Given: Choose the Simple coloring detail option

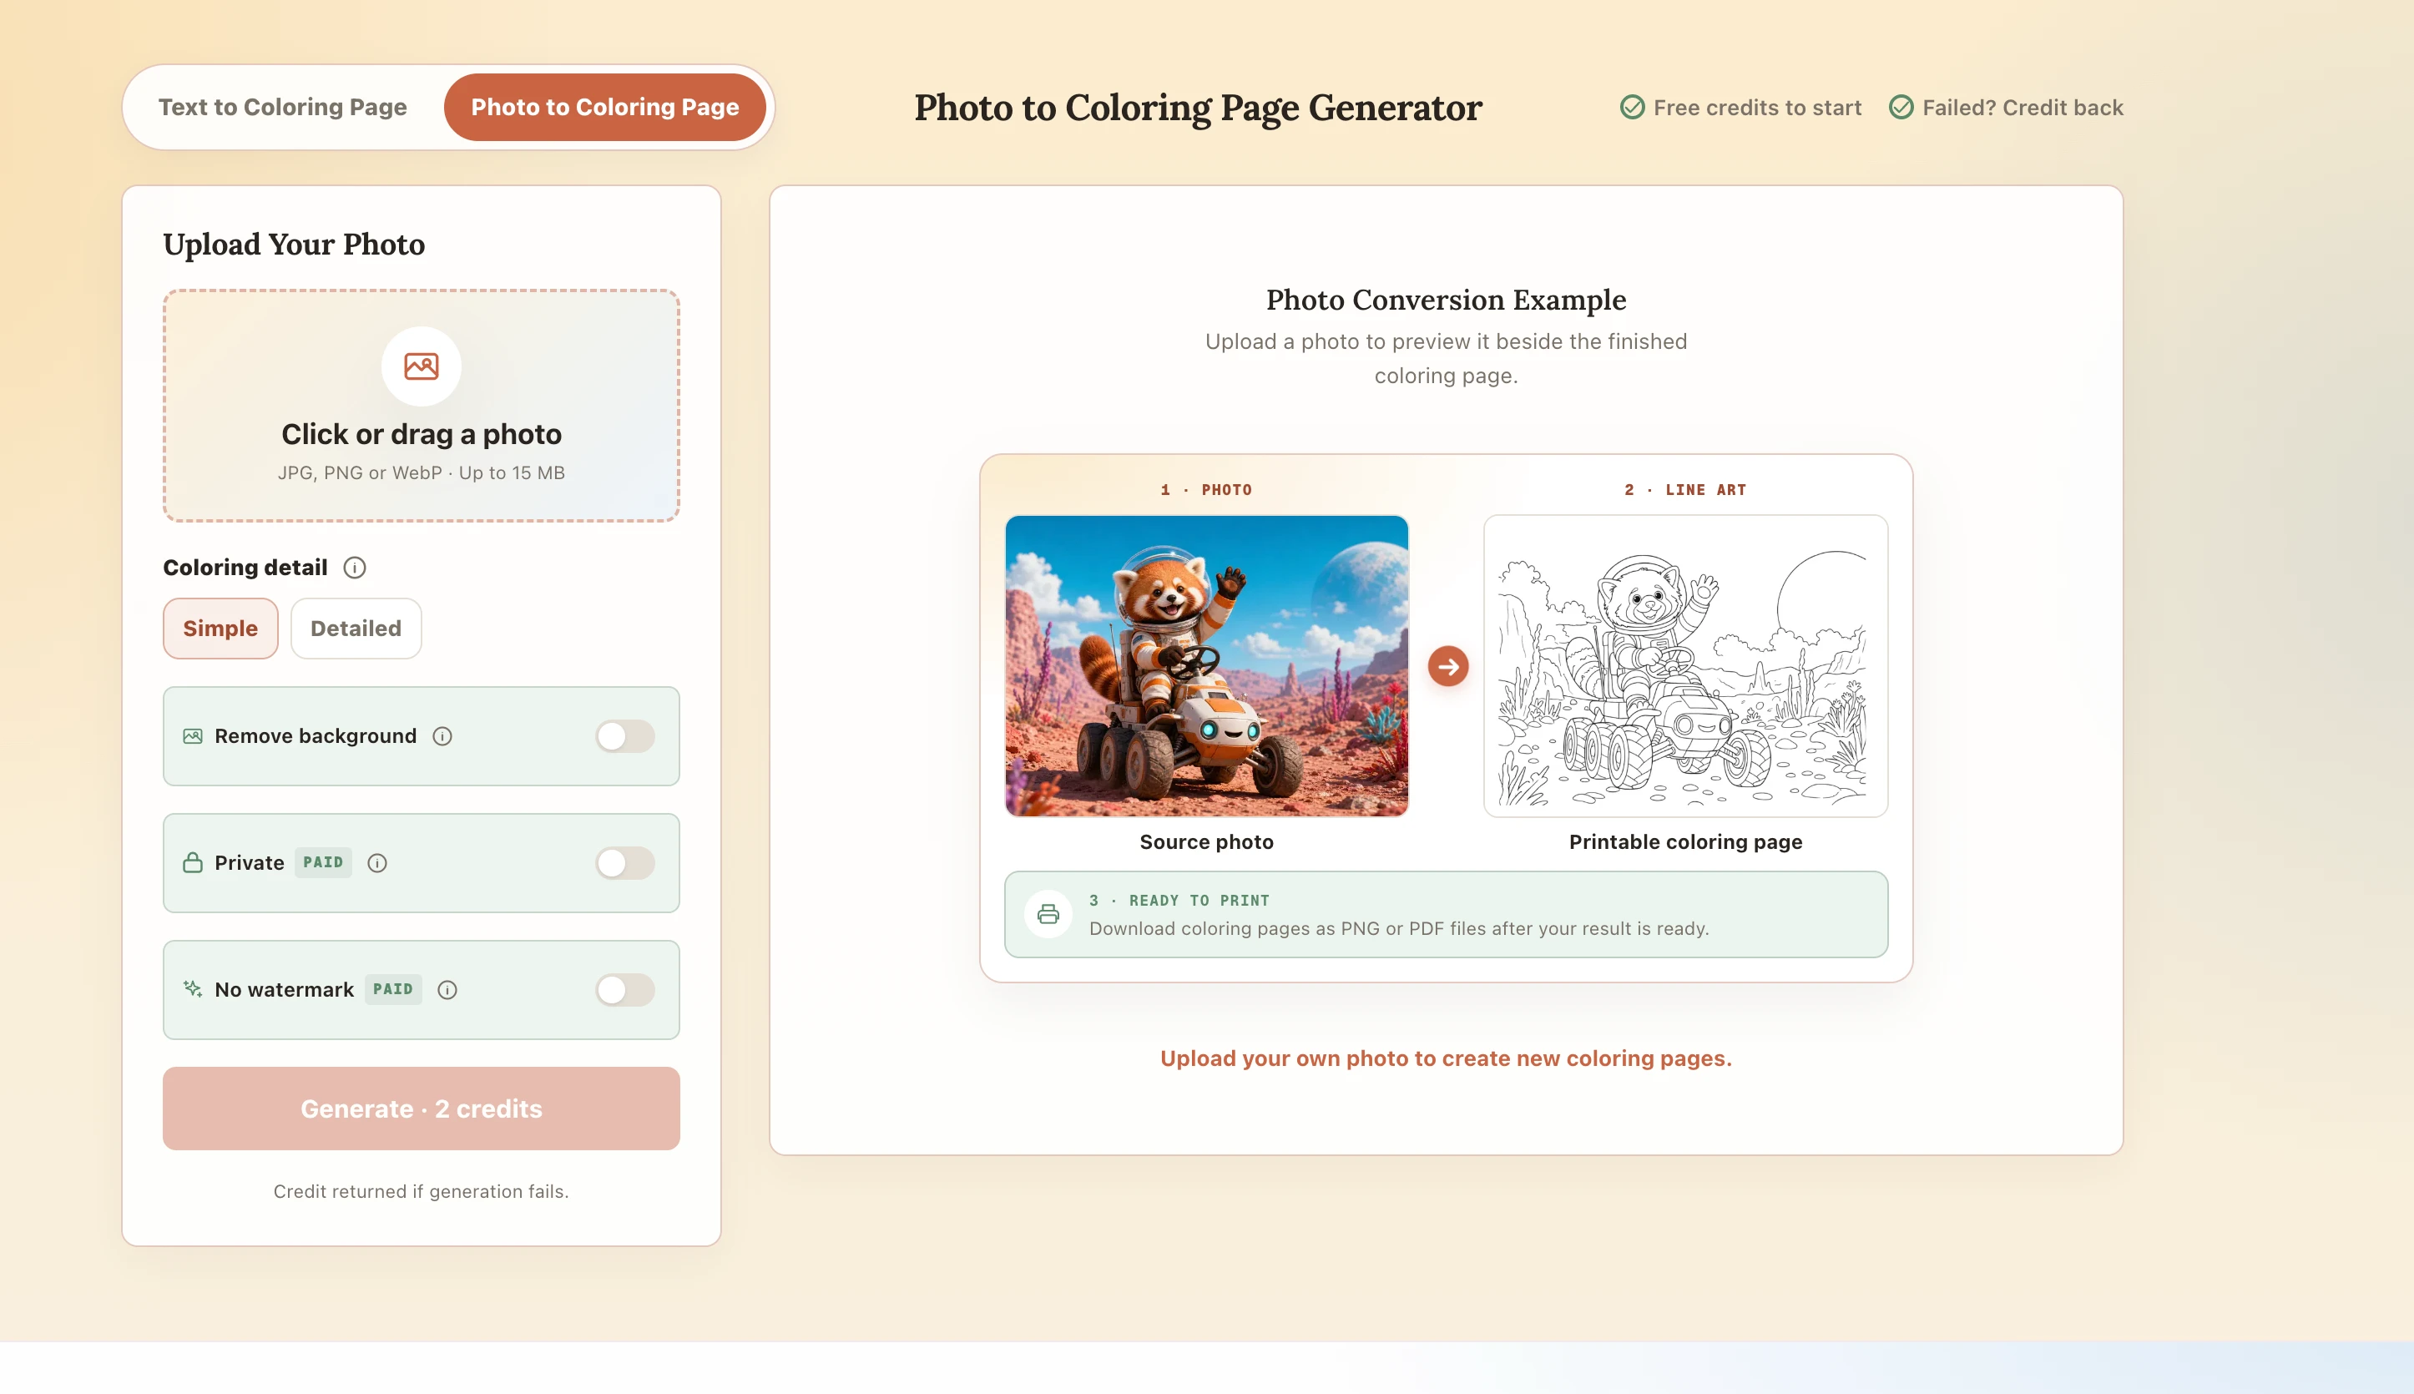Looking at the screenshot, I should coord(220,628).
